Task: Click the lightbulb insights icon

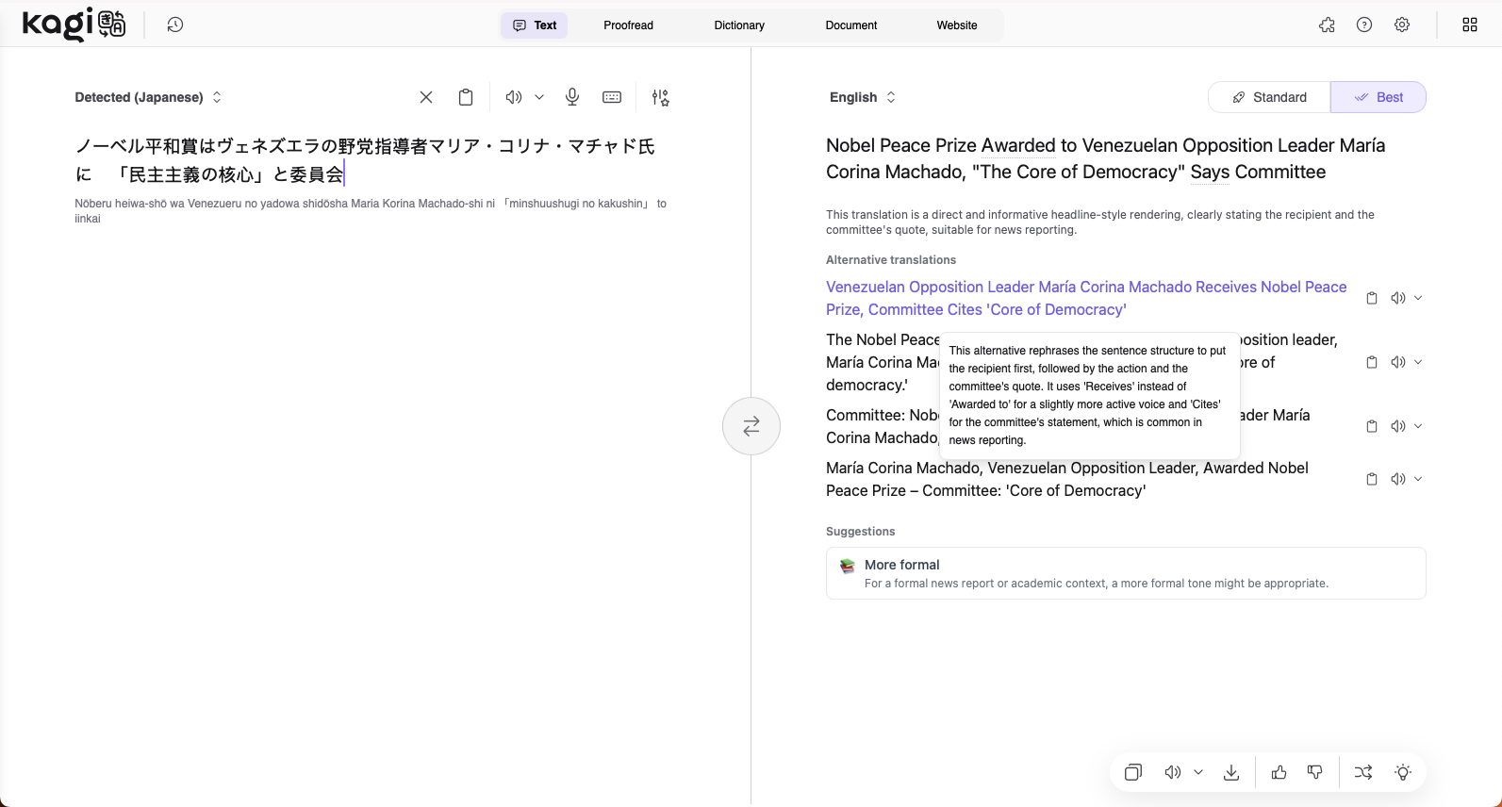Action: [x=1403, y=772]
